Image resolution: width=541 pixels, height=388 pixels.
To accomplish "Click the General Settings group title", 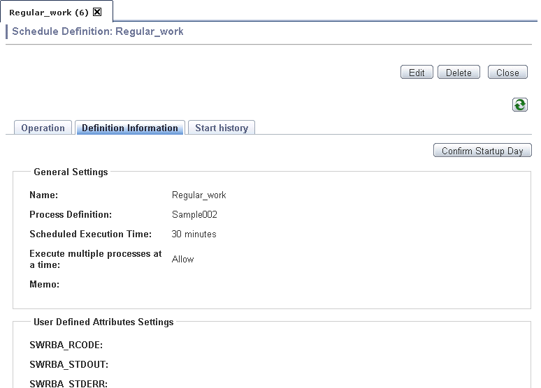I will pyautogui.click(x=71, y=172).
